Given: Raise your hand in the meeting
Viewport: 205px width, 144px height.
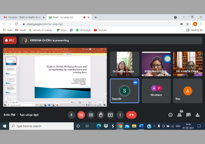Looking at the screenshot, I should 100,115.
